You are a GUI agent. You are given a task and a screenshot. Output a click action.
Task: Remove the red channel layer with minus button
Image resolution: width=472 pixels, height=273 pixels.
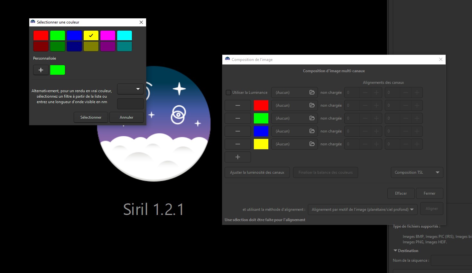(x=238, y=105)
